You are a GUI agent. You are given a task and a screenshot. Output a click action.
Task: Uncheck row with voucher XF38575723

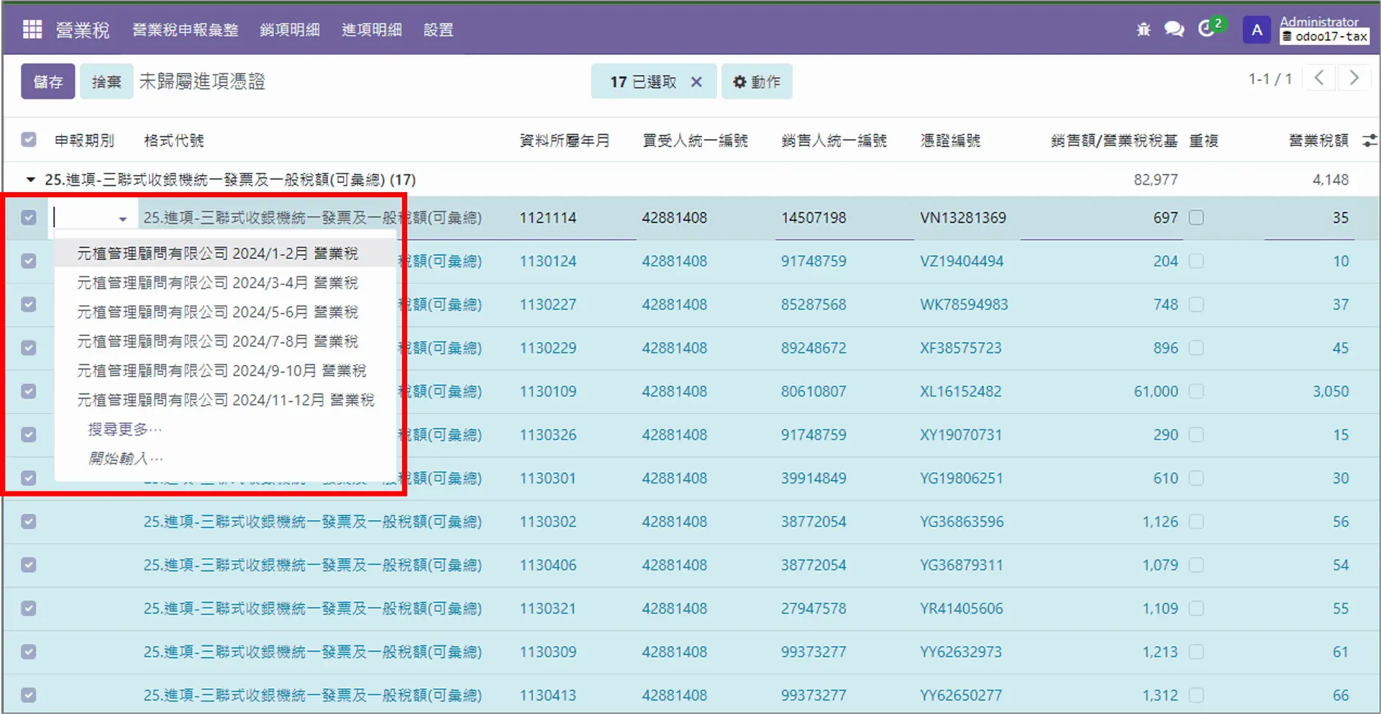[29, 348]
